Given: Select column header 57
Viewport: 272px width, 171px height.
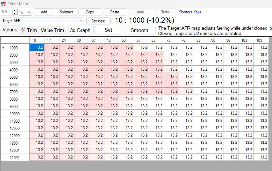Looking at the screenshot, I should coord(141,40).
